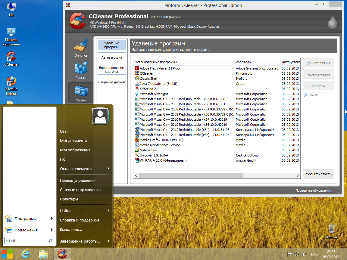347x260 pixels.
Task: Launch Internet Explorer from the taskbar
Action: 25,254
